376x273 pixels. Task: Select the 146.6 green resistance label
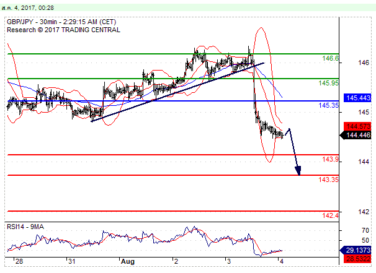click(330, 58)
